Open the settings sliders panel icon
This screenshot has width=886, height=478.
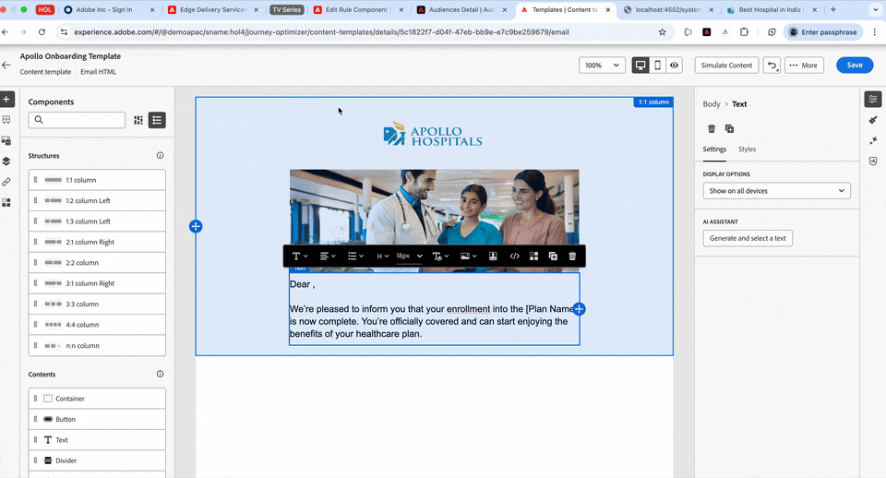pos(873,100)
